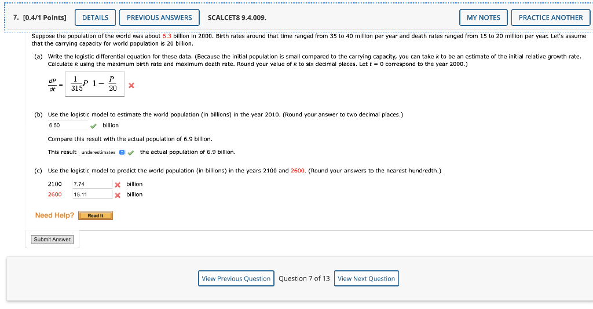Click the red X beside 7.74 answer
Screen dimensions: 593x309
[x=118, y=185]
